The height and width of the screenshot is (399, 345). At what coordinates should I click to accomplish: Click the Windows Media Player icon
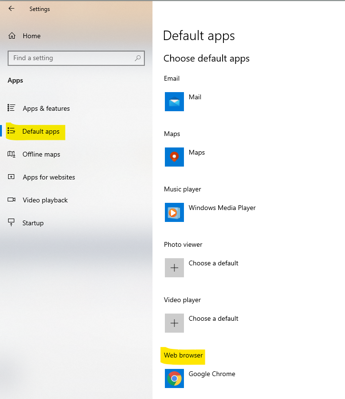click(x=174, y=212)
